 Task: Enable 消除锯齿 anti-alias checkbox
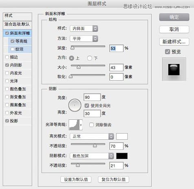point(91,125)
